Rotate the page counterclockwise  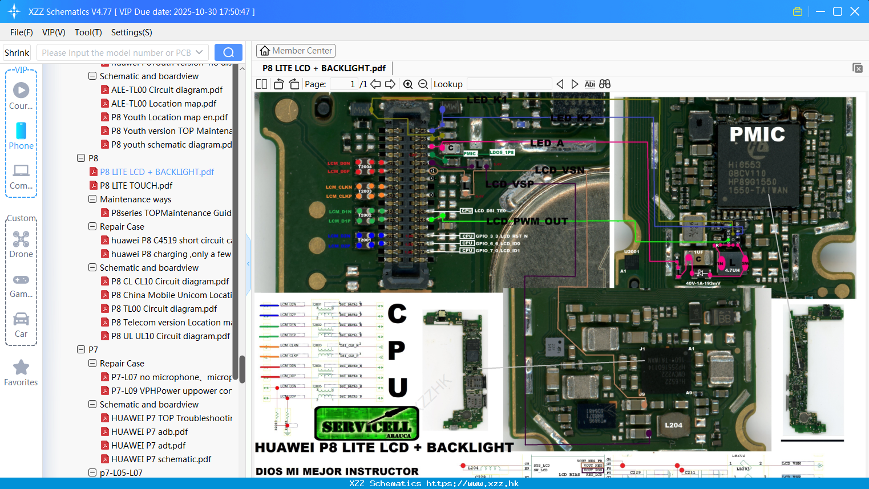pyautogui.click(x=278, y=84)
